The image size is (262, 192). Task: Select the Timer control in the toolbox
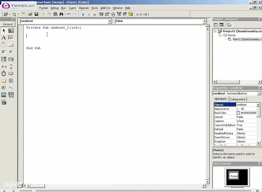(x=4, y=73)
